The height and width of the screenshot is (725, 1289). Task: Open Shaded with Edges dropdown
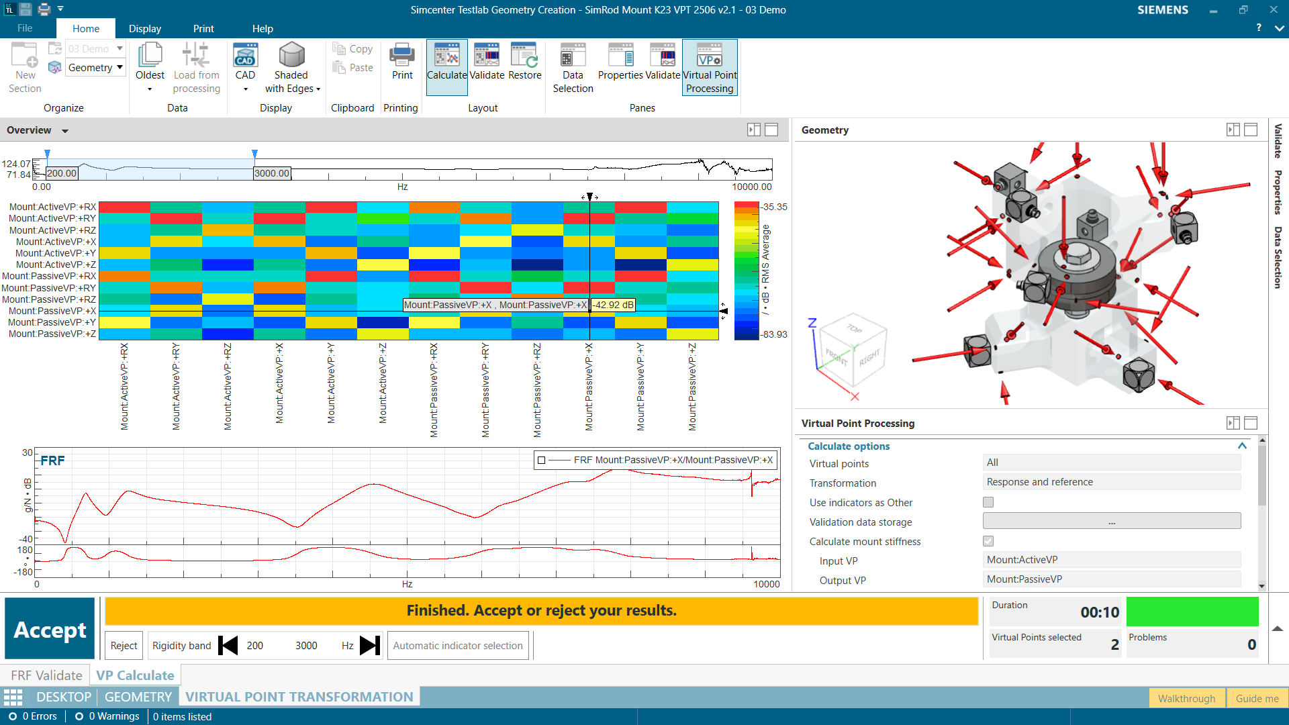[318, 89]
